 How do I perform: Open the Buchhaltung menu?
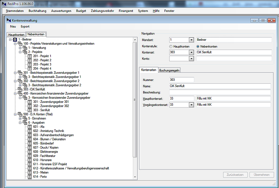(x=37, y=11)
